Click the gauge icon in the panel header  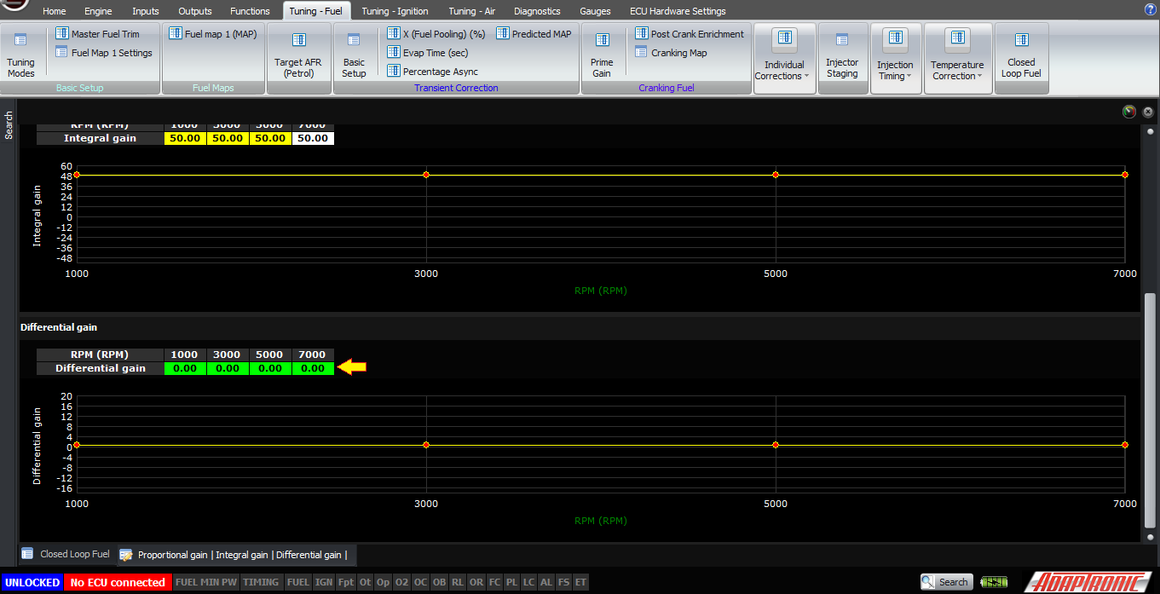click(1129, 112)
